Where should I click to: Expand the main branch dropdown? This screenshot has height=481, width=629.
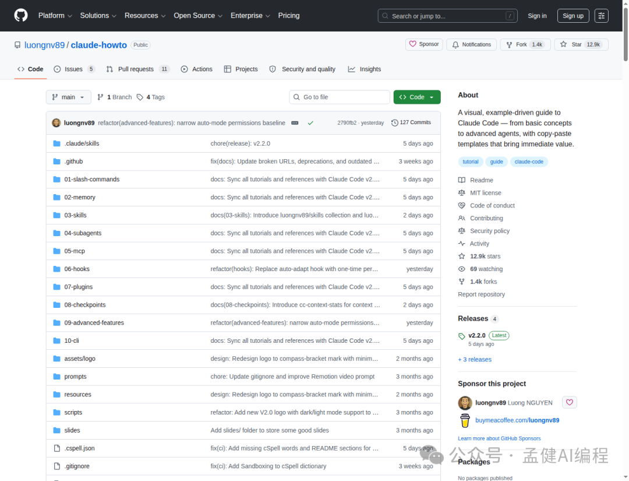click(x=68, y=97)
